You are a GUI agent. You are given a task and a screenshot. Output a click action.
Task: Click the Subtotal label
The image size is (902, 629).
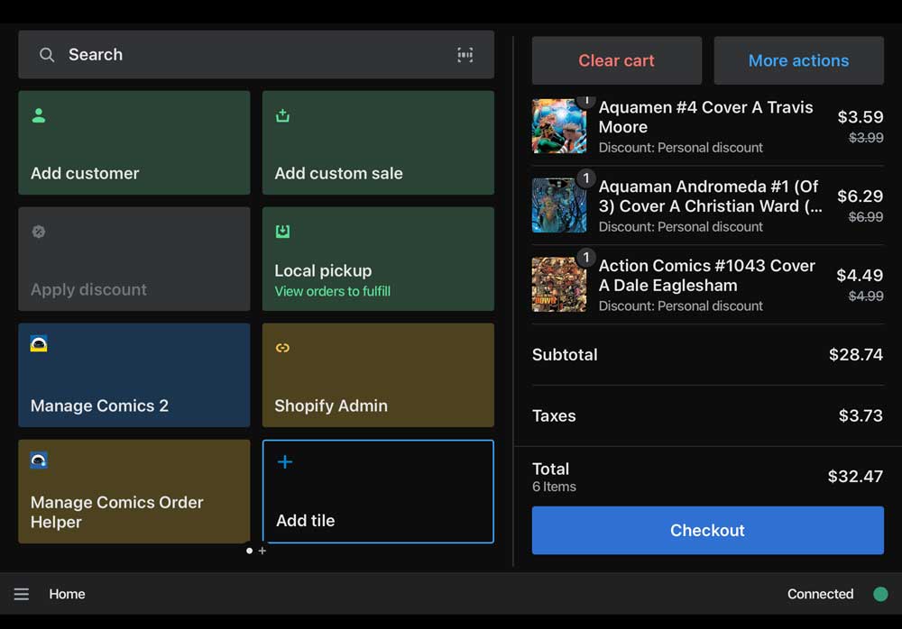[x=565, y=355]
